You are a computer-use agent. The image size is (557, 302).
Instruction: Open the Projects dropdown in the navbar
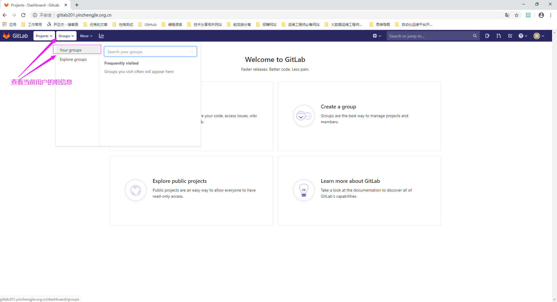[44, 36]
